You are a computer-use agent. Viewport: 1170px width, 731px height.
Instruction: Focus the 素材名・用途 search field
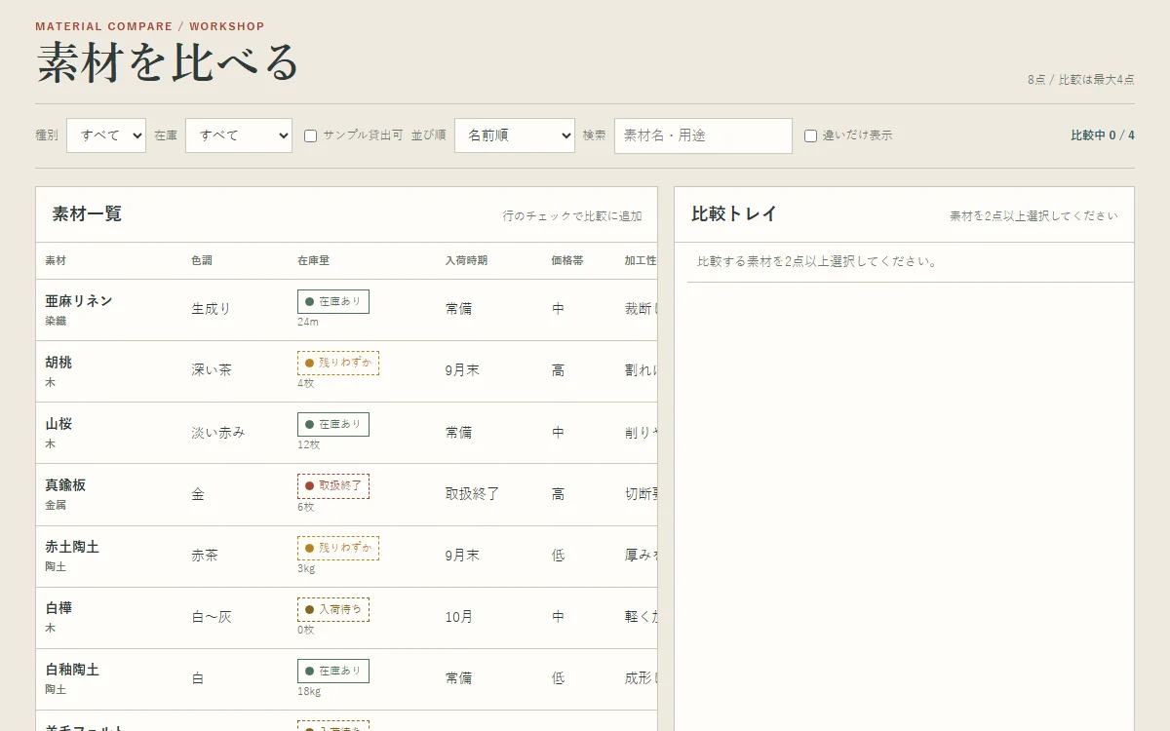pyautogui.click(x=703, y=135)
